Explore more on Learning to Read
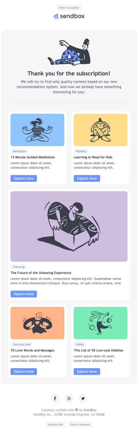 click(x=87, y=178)
